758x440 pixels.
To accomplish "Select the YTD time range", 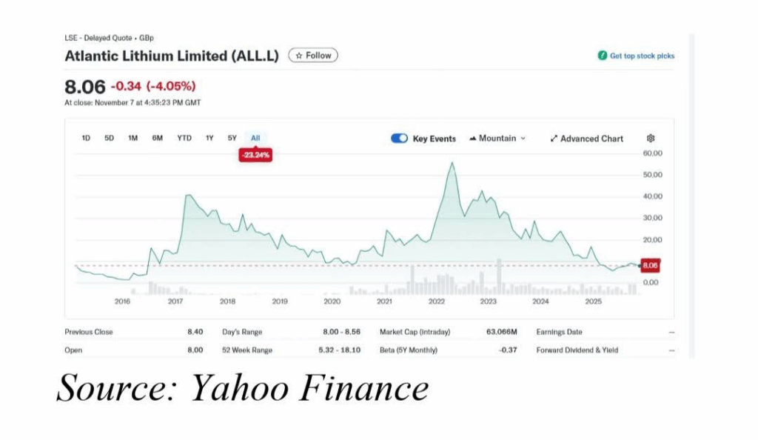I will point(184,138).
